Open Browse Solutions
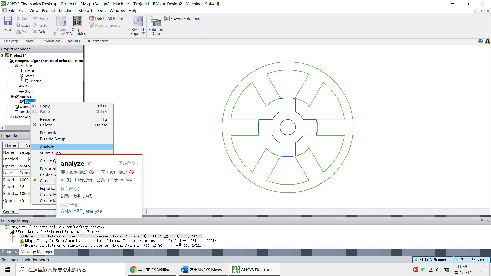Image resolution: width=491 pixels, height=276 pixels. pyautogui.click(x=182, y=18)
